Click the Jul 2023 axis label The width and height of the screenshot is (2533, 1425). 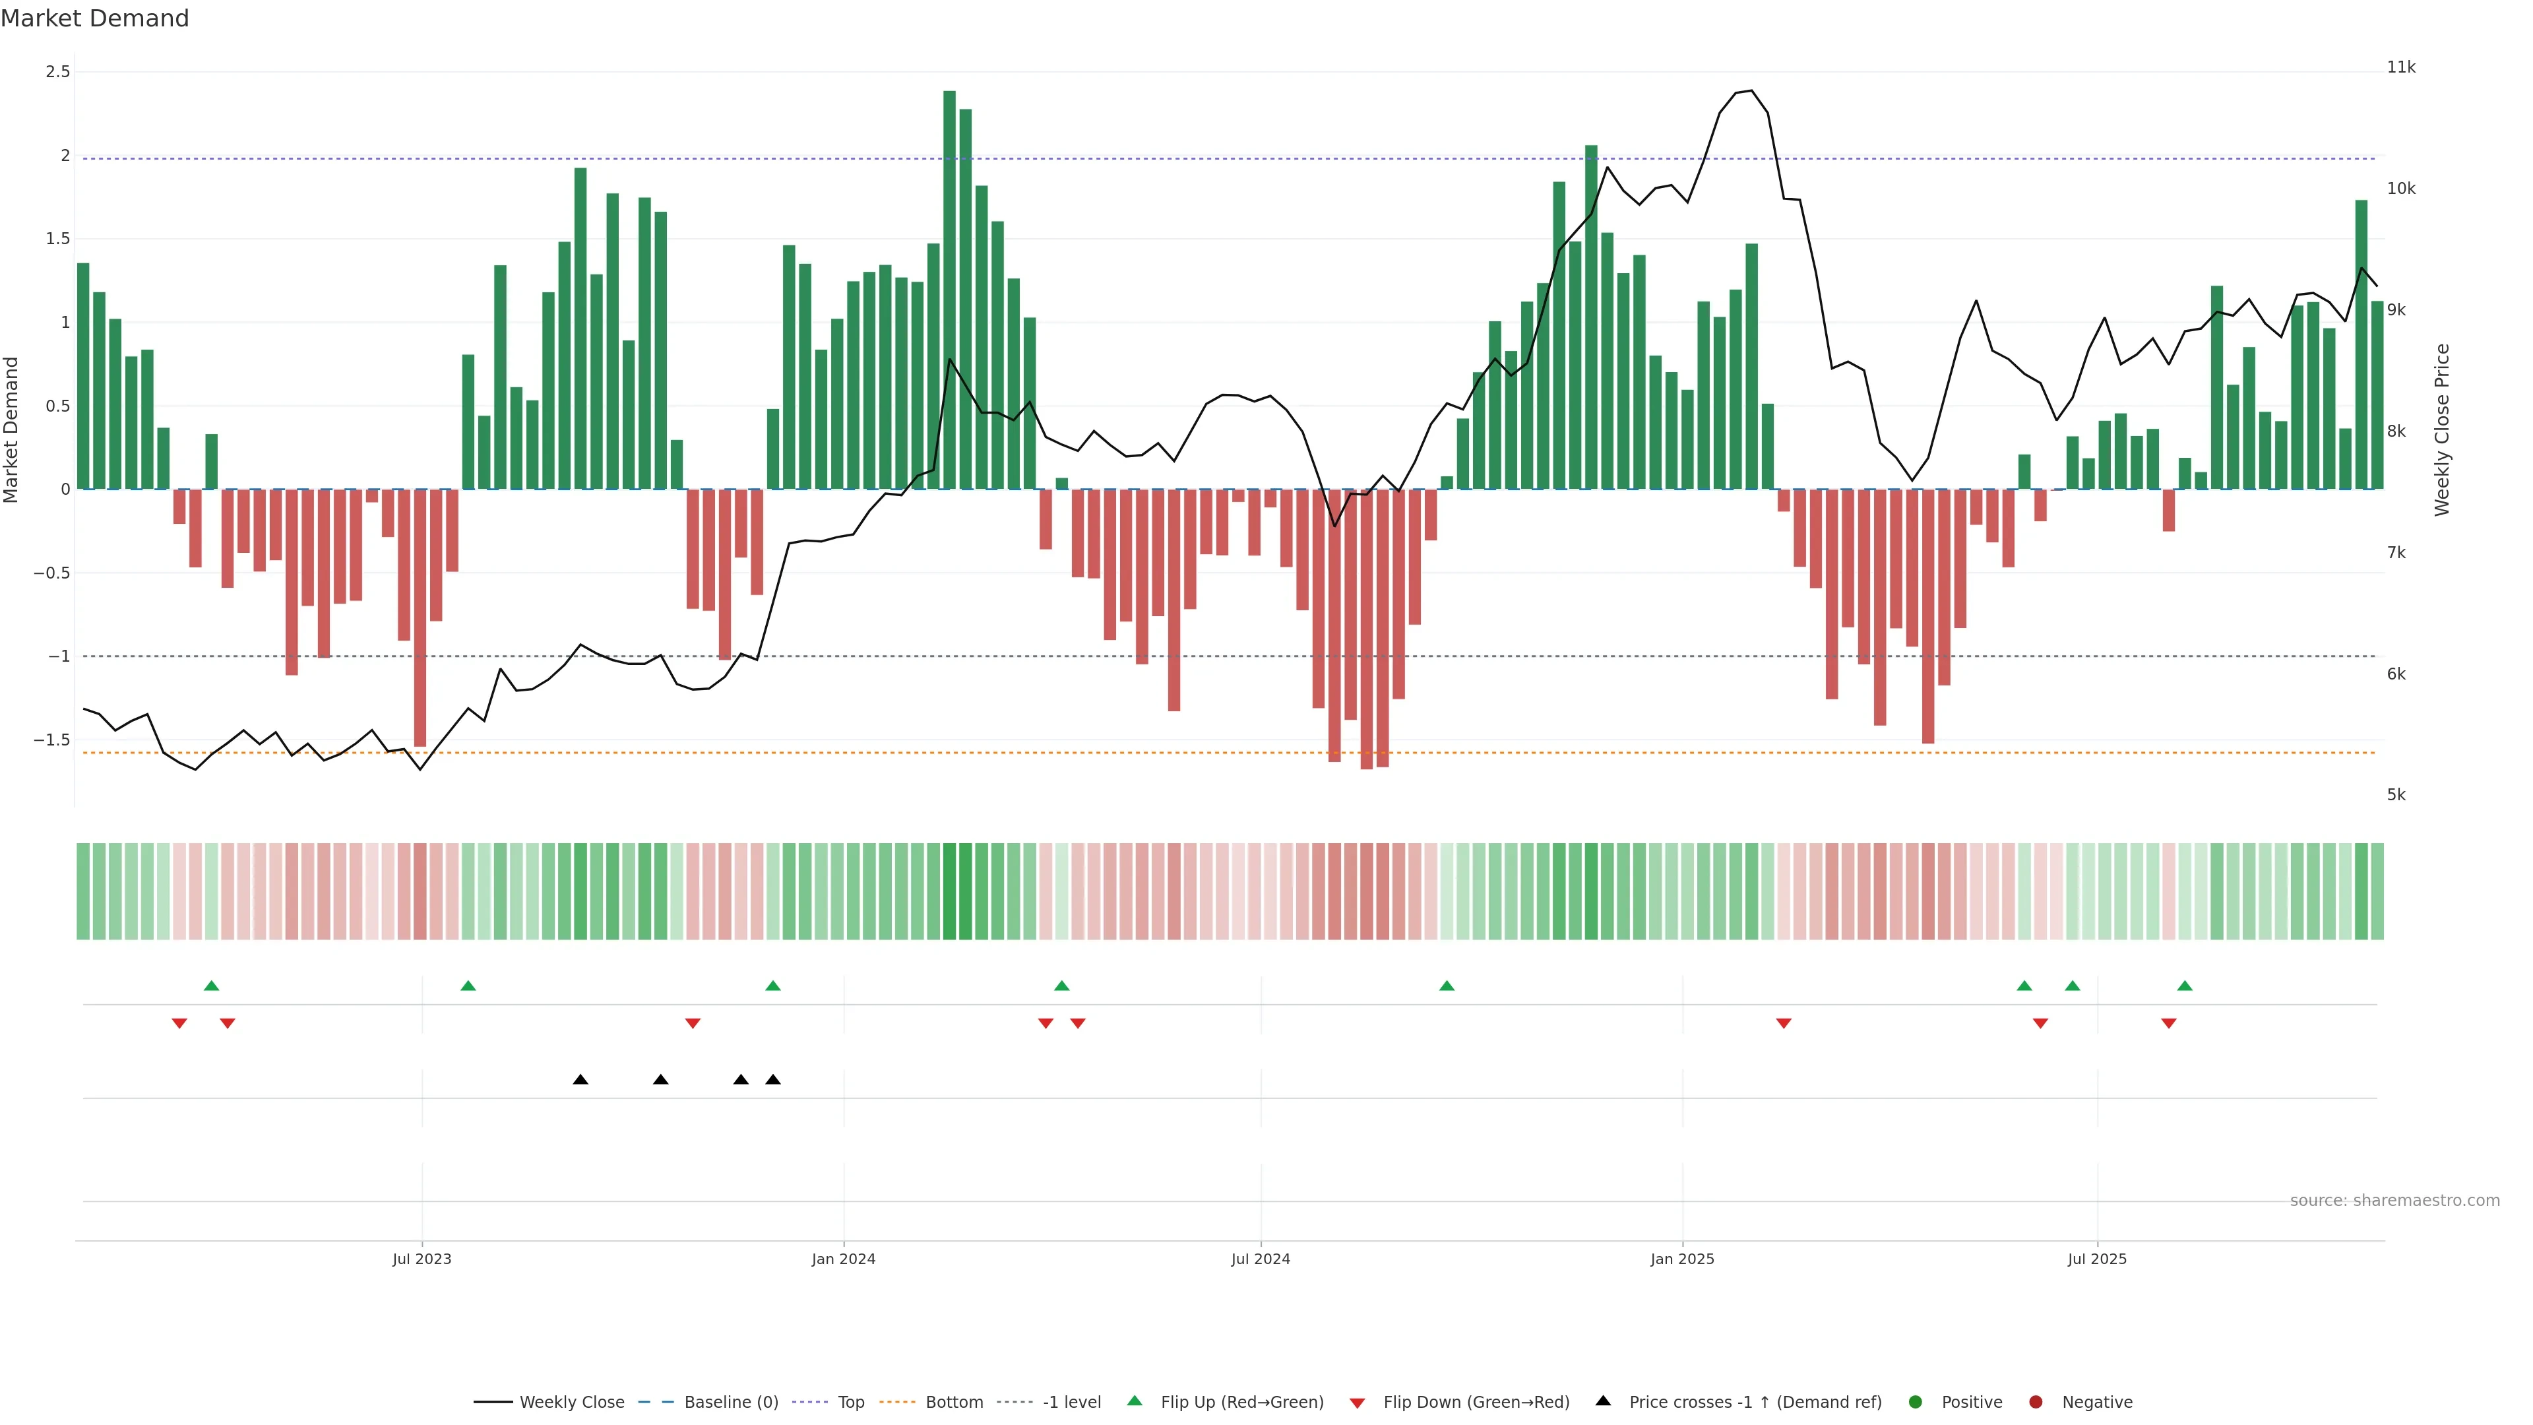pyautogui.click(x=422, y=1259)
